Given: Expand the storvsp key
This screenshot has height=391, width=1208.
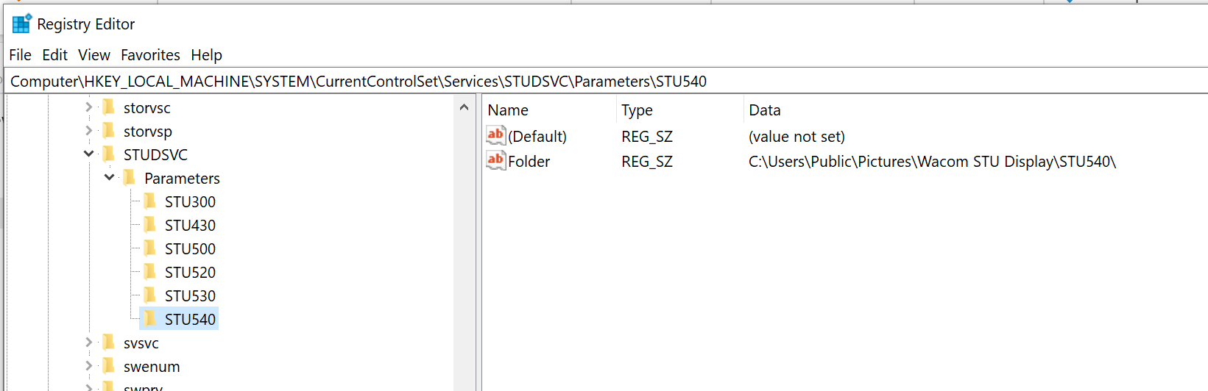Looking at the screenshot, I should click(89, 131).
